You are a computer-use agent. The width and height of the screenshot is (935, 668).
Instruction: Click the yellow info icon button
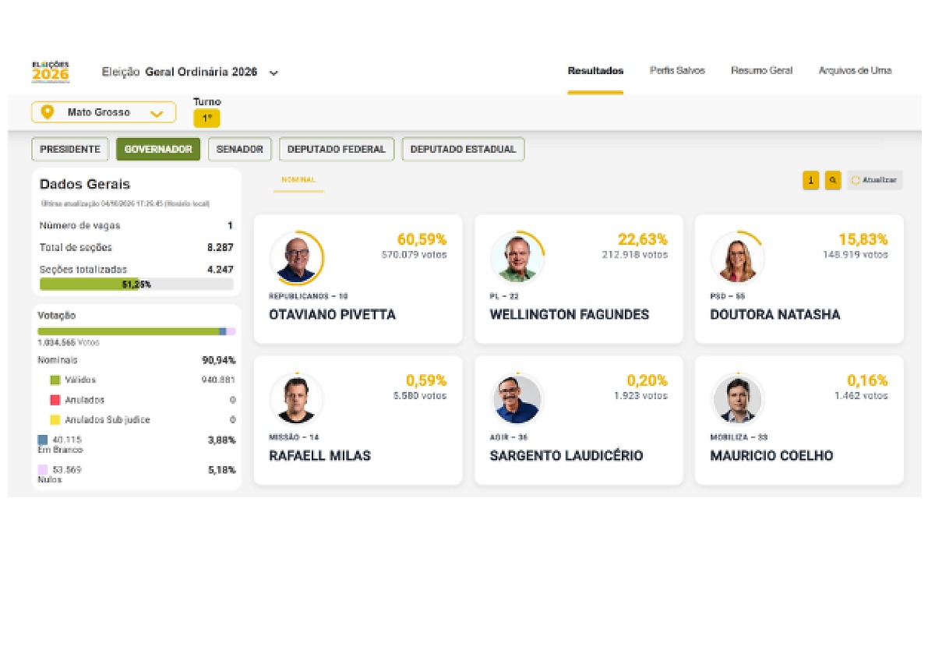point(811,180)
